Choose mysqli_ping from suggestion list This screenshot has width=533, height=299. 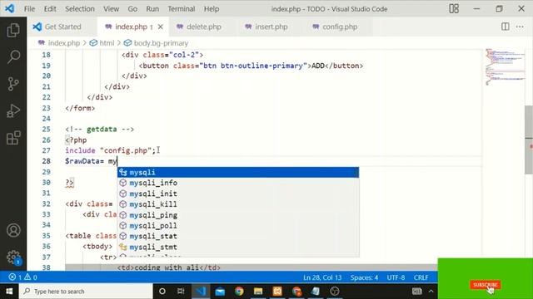[x=238, y=215]
